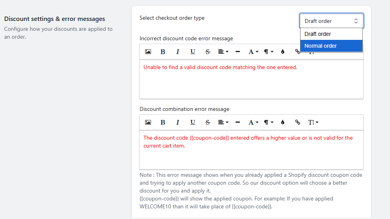Image resolution: width=390 pixels, height=219 pixels.
Task: Toggle italic in discount combination editor
Action: [x=177, y=122]
